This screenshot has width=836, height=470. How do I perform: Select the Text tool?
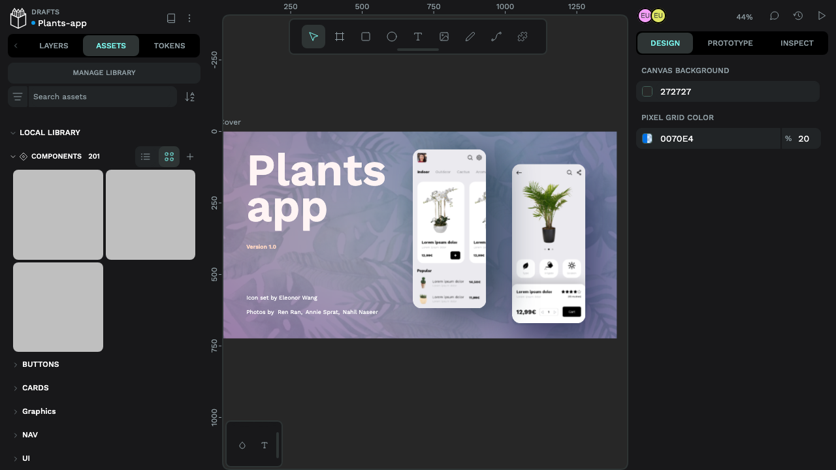[x=418, y=37]
